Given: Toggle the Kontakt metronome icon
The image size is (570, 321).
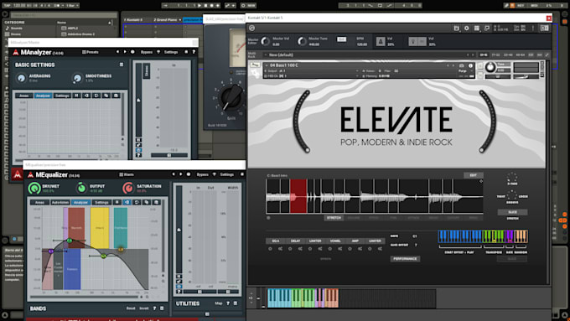Looking at the screenshot, I should click(x=381, y=41).
